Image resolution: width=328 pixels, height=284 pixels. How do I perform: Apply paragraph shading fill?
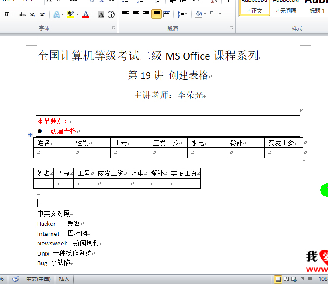pos(199,14)
